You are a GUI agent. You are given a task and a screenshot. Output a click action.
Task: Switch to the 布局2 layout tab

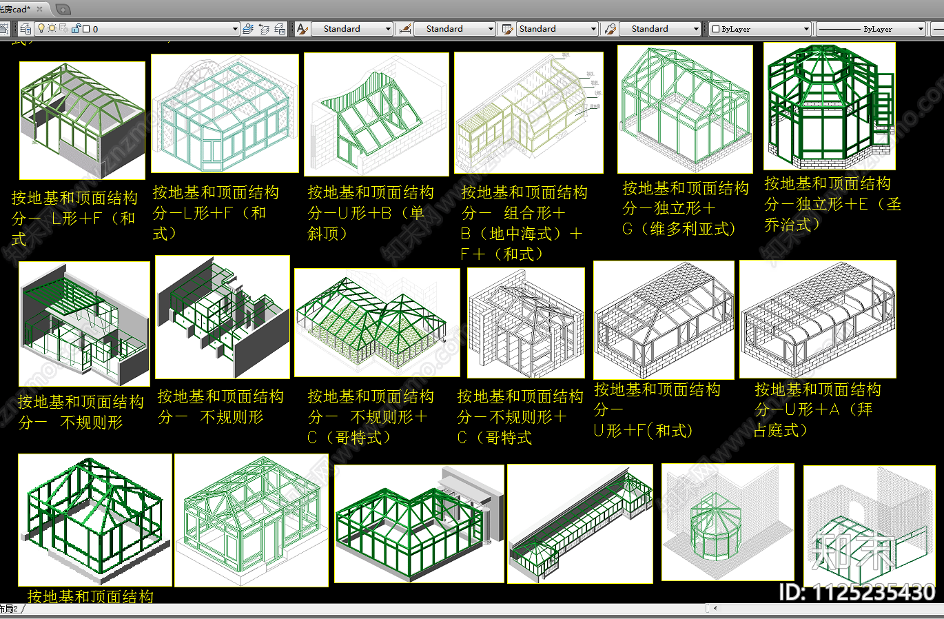pos(10,609)
